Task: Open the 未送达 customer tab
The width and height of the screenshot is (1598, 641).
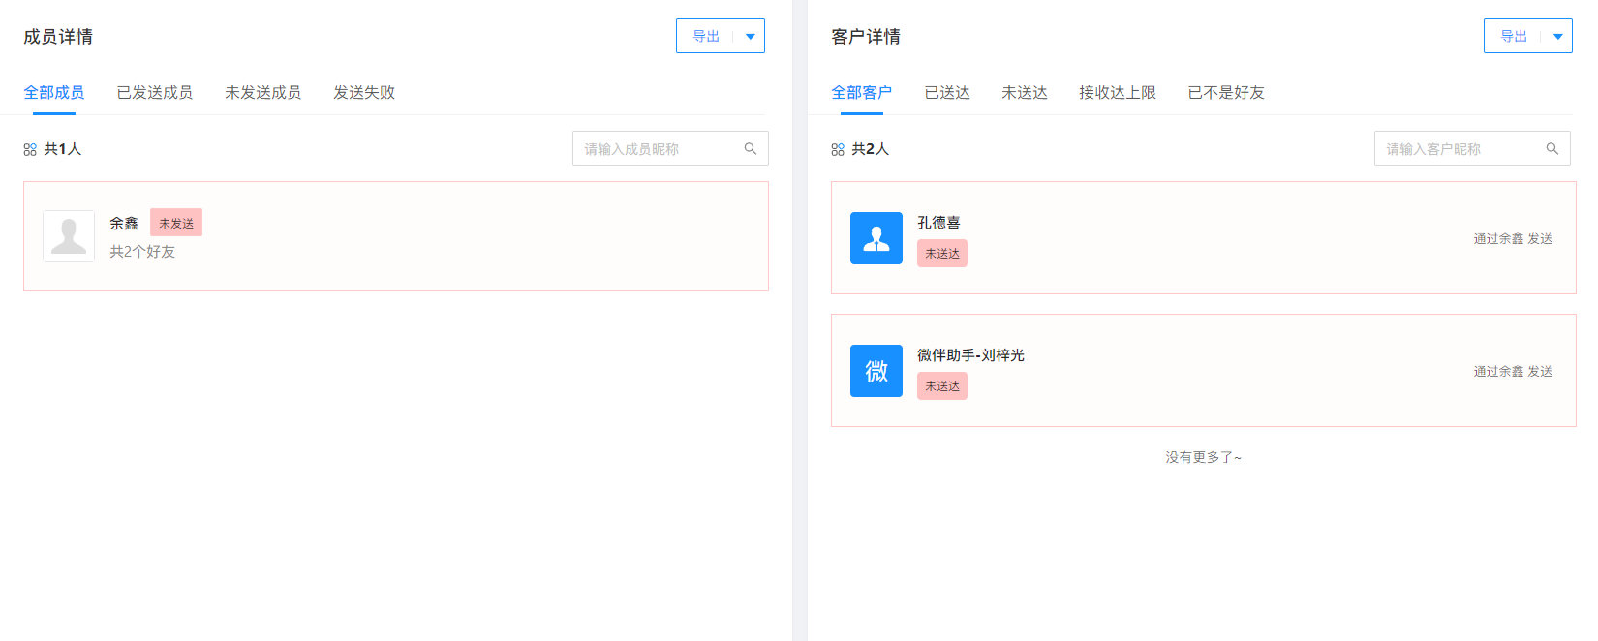Action: [x=1025, y=93]
